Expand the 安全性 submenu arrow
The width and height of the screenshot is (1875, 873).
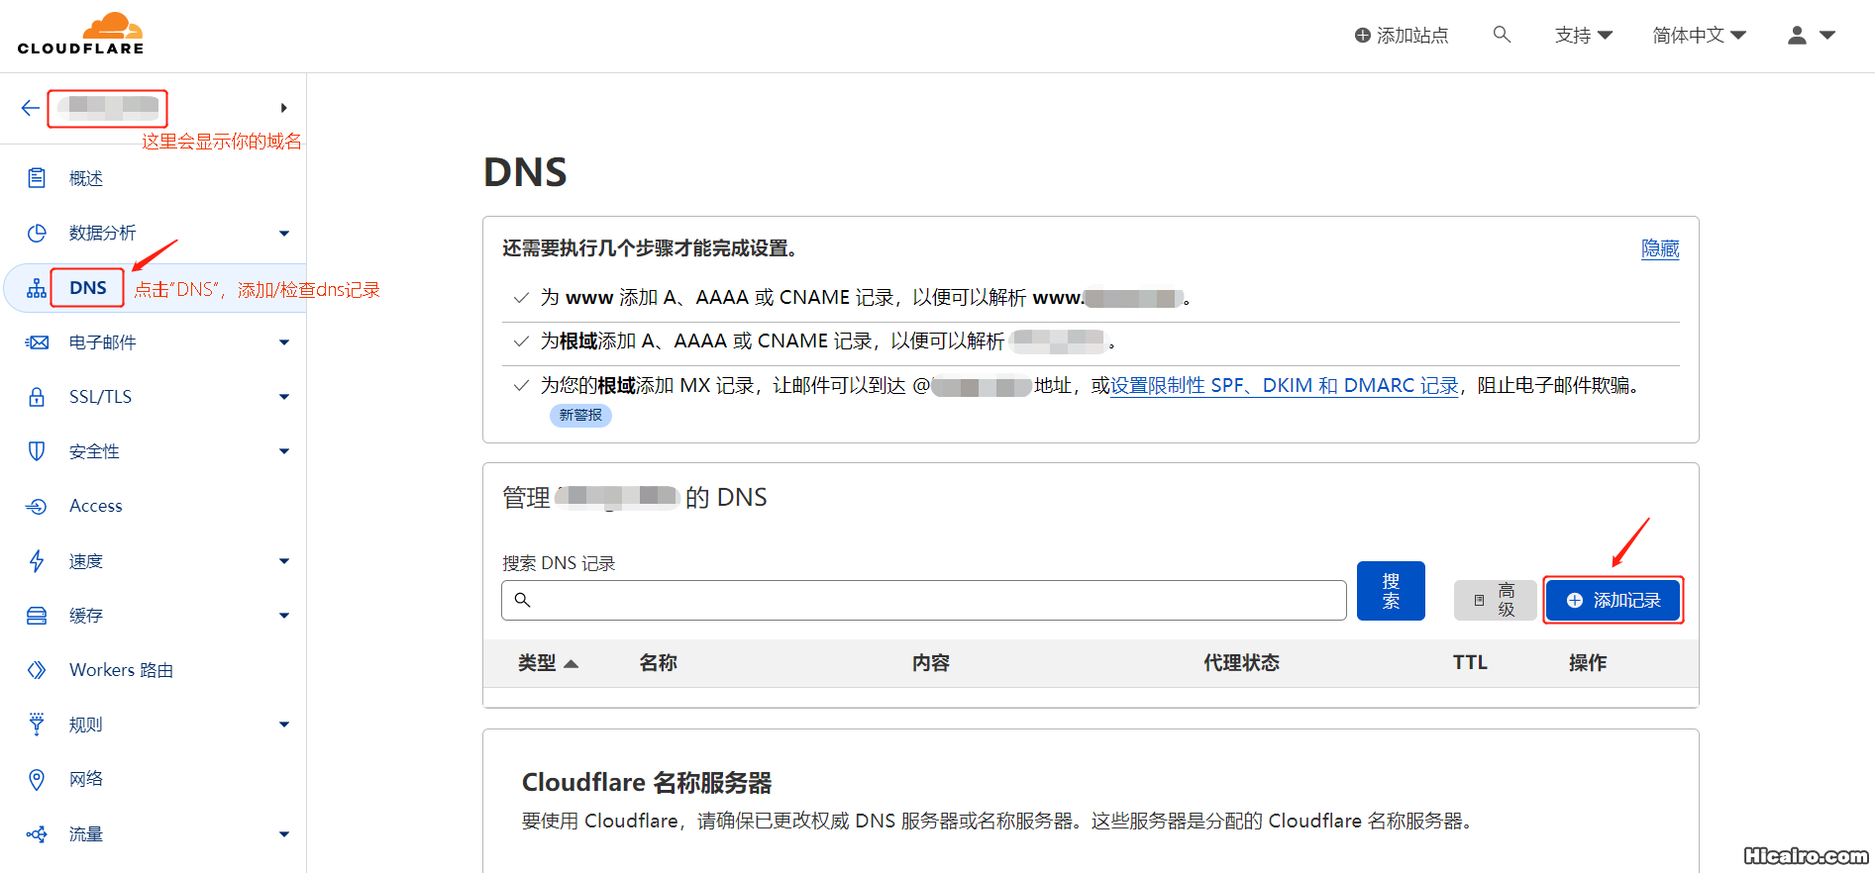(284, 451)
